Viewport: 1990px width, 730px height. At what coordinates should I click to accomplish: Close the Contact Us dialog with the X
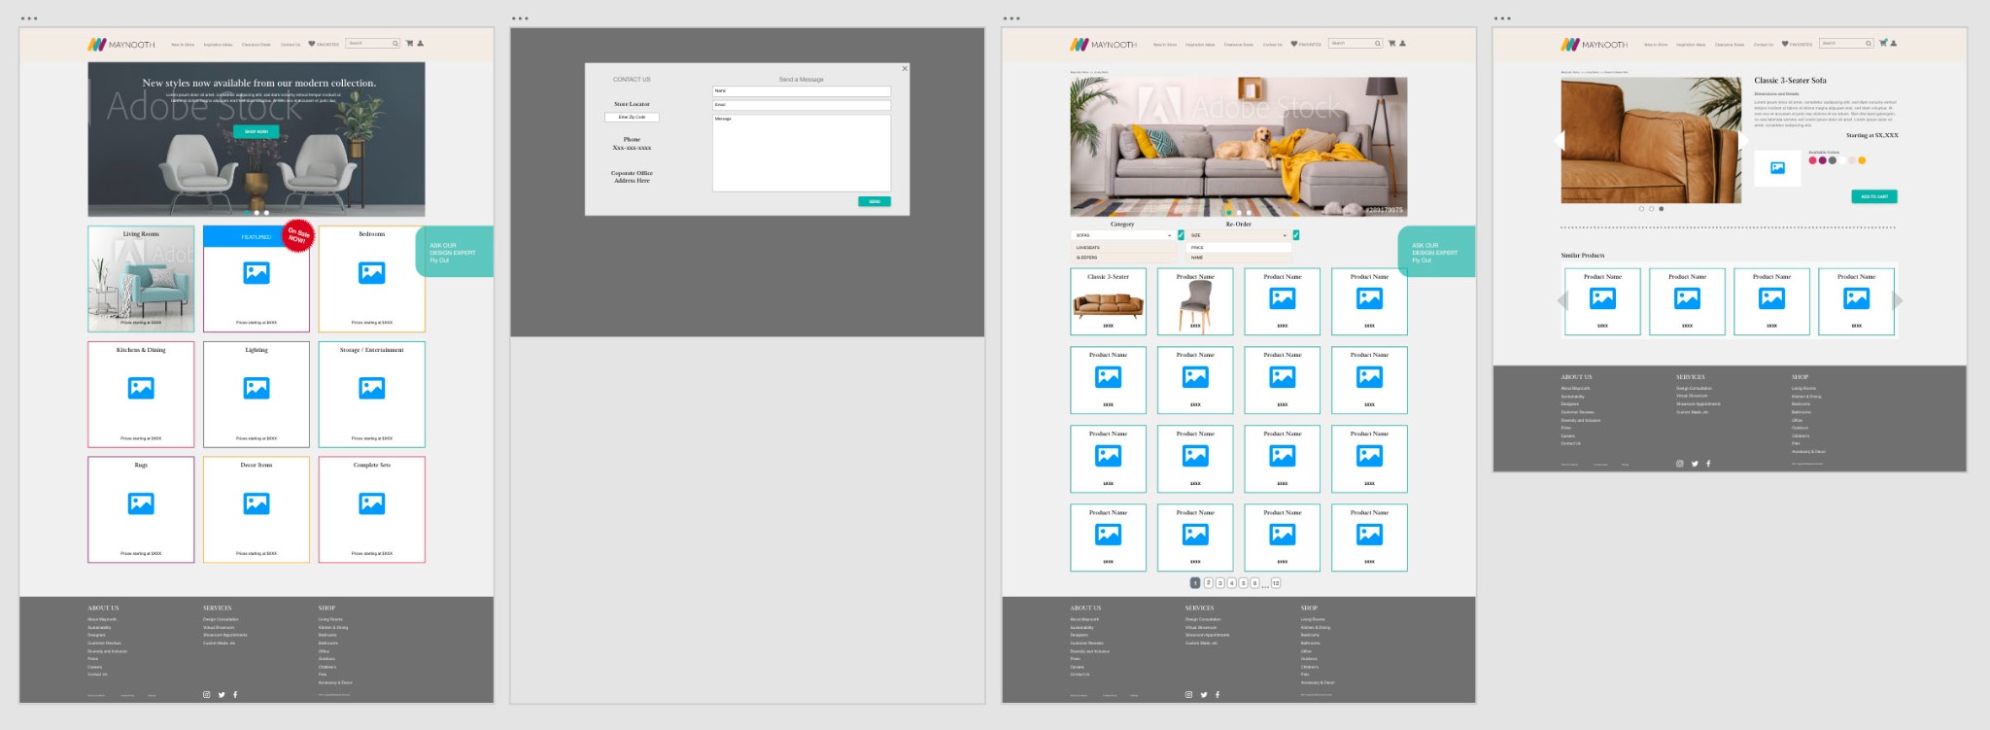pos(905,68)
